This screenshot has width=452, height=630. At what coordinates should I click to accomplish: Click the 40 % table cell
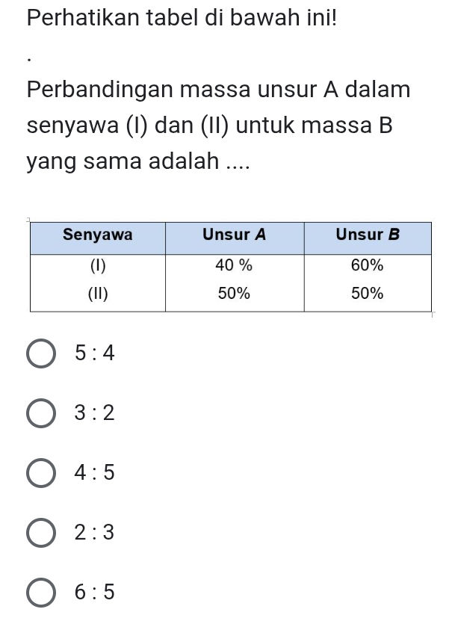[x=234, y=266]
